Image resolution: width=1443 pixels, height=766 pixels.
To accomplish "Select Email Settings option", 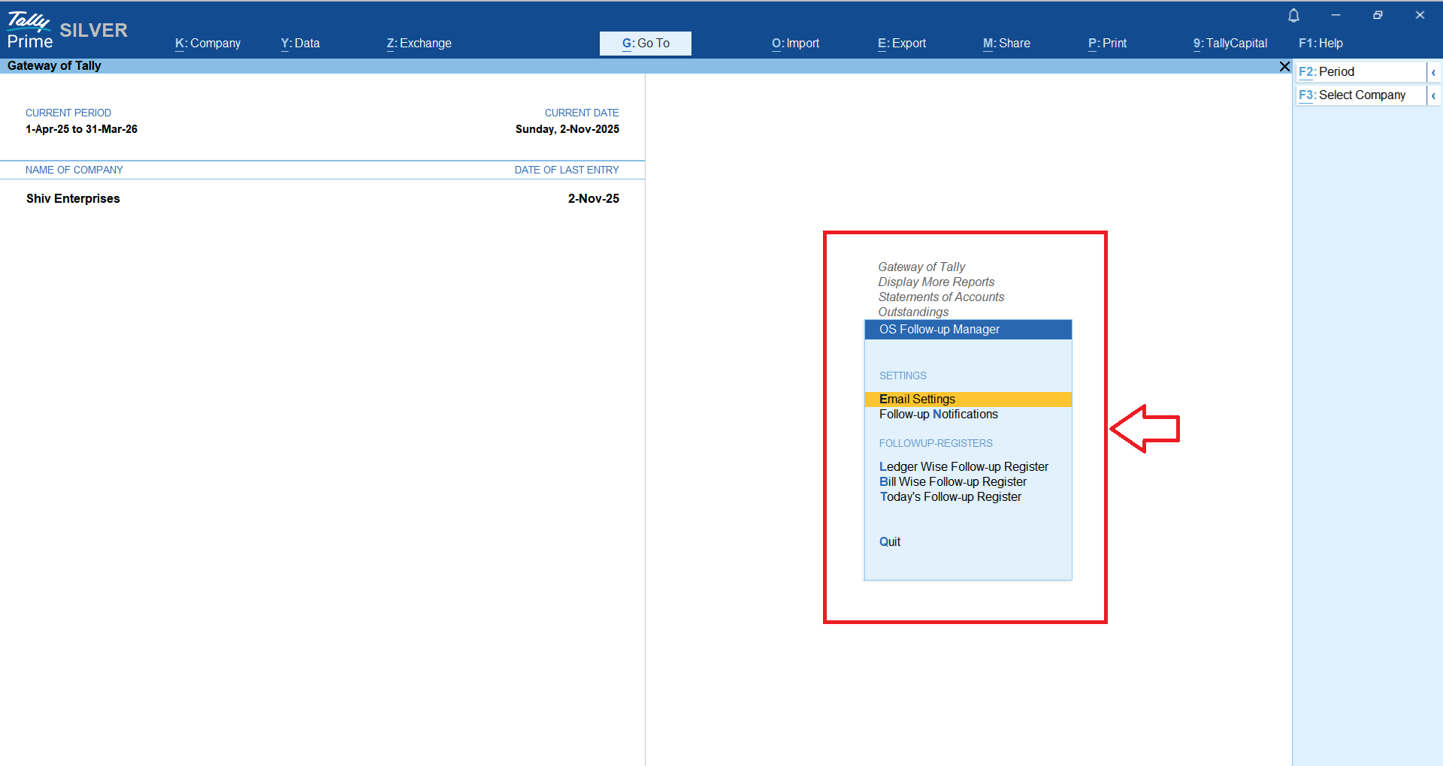I will [917, 399].
